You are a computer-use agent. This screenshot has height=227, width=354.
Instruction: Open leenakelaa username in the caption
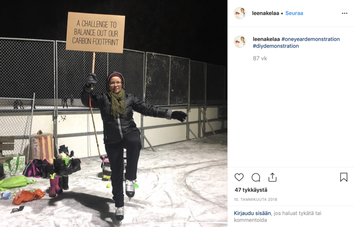[x=266, y=39]
